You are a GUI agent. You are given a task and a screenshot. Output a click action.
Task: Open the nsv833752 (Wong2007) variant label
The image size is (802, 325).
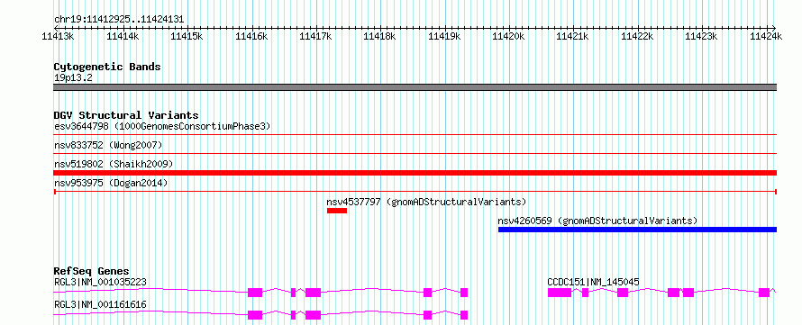coord(108,145)
